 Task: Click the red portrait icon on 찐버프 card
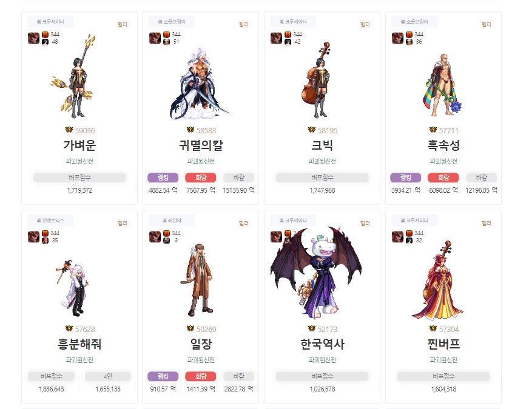(x=397, y=236)
